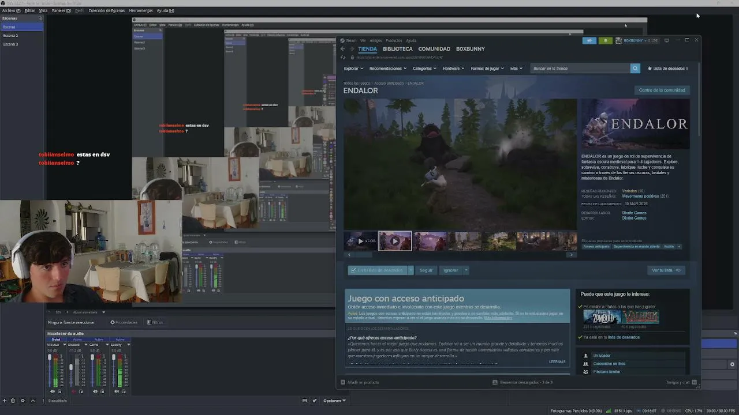This screenshot has width=739, height=415.
Task: Unmute the Discord red speaker icon
Action: point(74,391)
